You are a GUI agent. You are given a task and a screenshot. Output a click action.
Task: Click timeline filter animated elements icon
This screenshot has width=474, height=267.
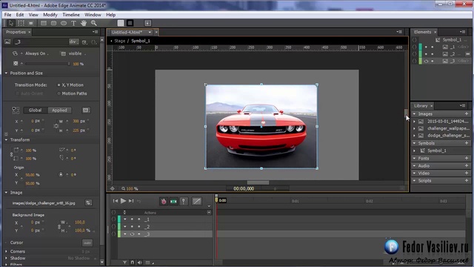(124, 263)
